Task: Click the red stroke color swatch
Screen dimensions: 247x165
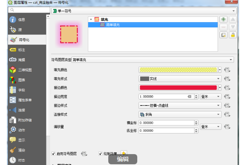Action: coord(178,87)
